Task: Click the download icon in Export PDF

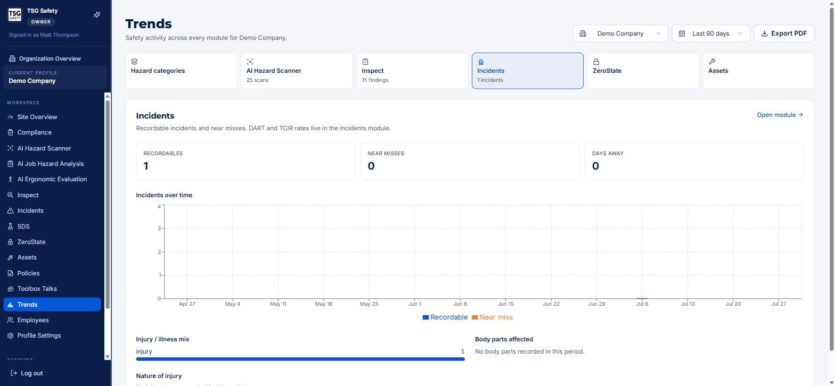Action: click(764, 33)
